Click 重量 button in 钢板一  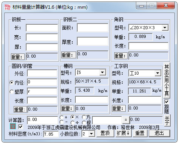pos(18,56)
